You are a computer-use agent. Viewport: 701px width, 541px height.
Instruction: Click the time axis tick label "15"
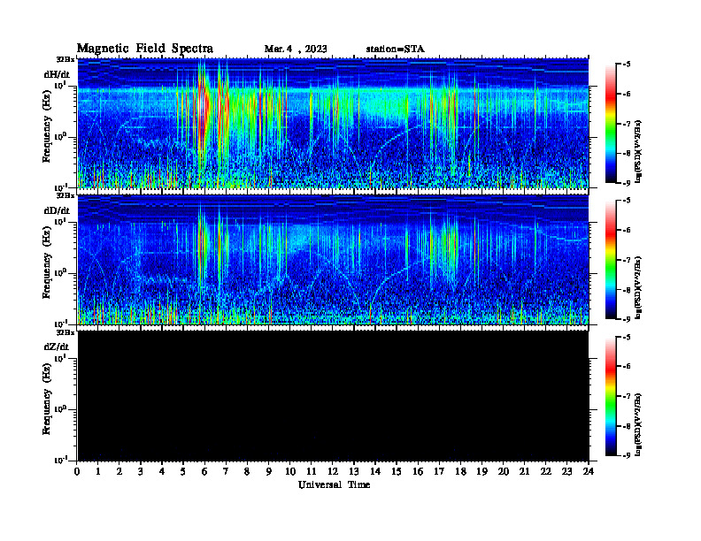click(397, 471)
